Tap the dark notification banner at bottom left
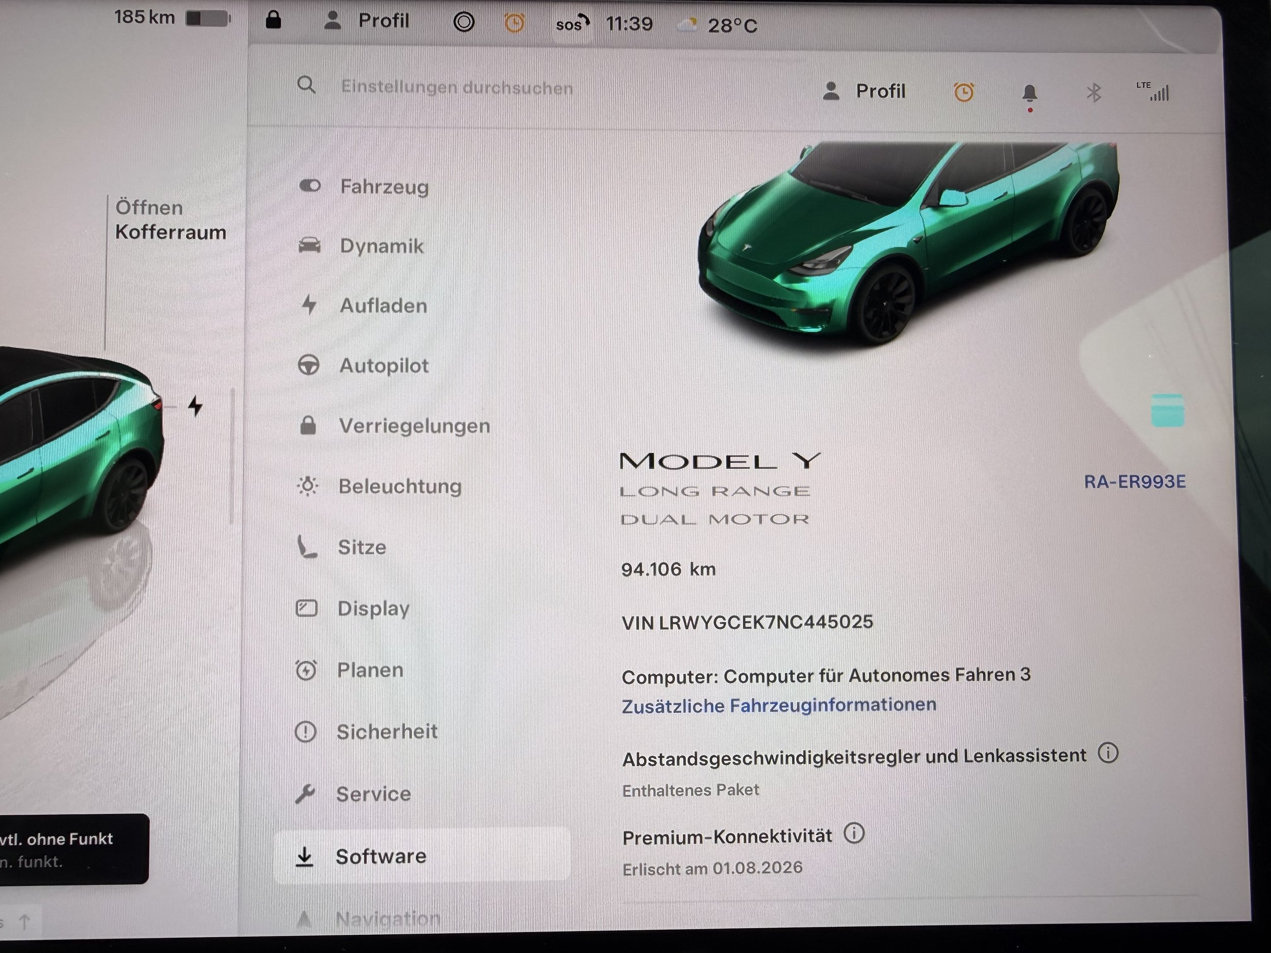Viewport: 1271px width, 953px height. coord(74,849)
